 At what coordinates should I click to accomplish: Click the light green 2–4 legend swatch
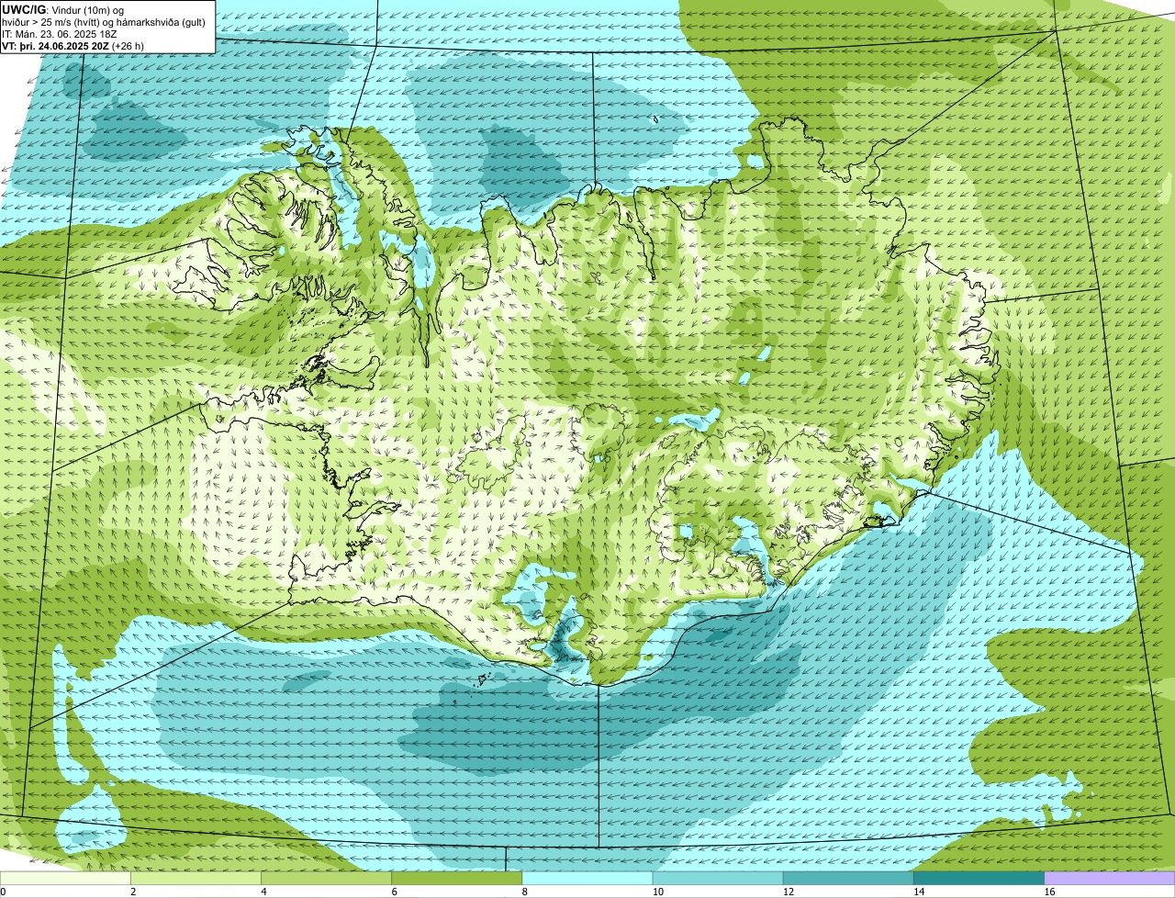point(196,879)
